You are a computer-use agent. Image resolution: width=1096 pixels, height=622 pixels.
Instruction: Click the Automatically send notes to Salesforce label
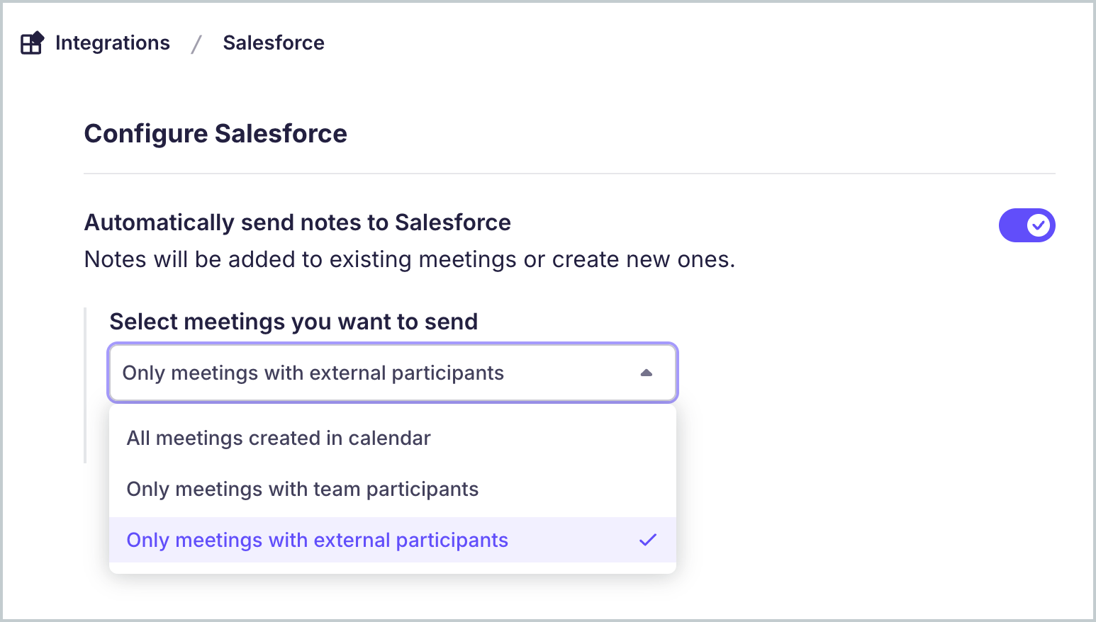click(297, 222)
